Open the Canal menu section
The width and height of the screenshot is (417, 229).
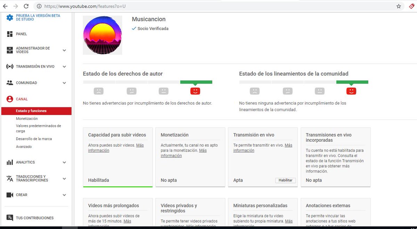22,99
